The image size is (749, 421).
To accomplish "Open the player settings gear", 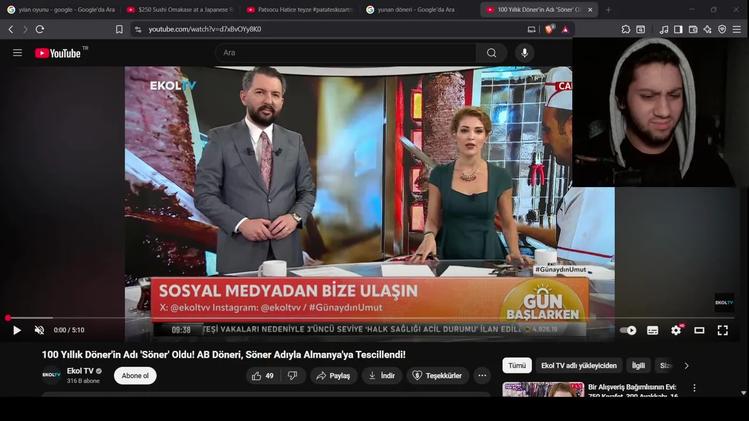I will point(676,330).
